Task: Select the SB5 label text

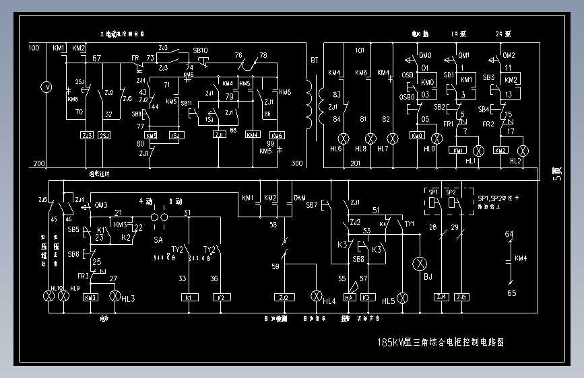Action: [x=73, y=229]
